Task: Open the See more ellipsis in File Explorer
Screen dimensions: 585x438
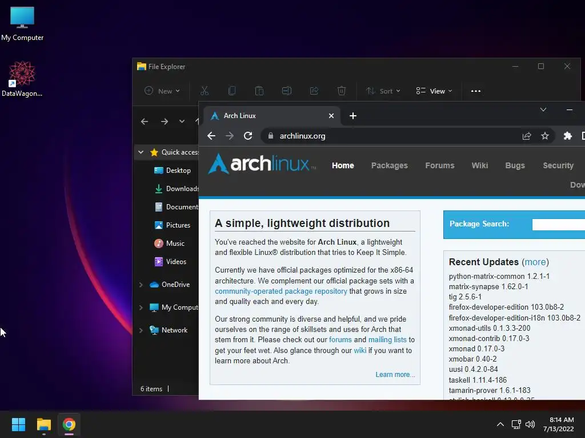Action: (x=476, y=91)
